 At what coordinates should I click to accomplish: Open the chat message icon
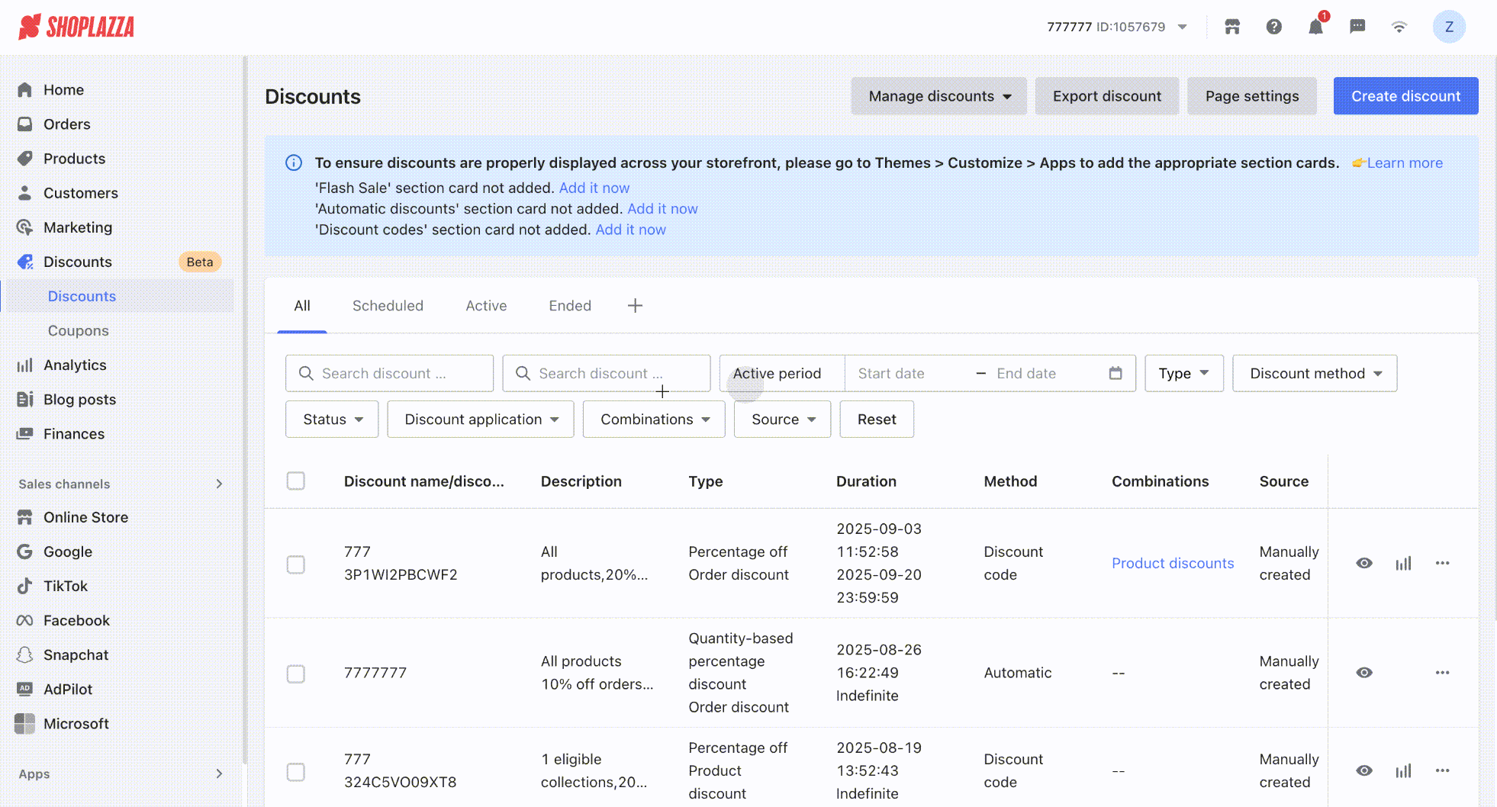coord(1357,27)
